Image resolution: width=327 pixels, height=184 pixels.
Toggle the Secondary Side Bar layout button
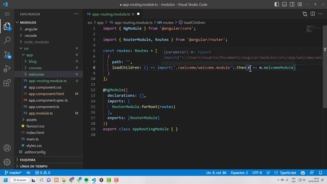(x=292, y=5)
